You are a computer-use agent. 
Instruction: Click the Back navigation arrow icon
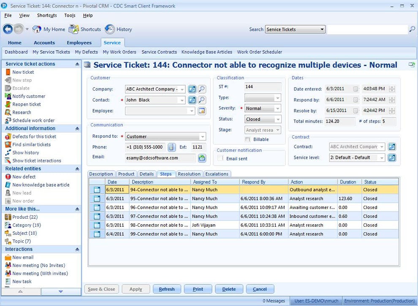pyautogui.click(x=8, y=29)
